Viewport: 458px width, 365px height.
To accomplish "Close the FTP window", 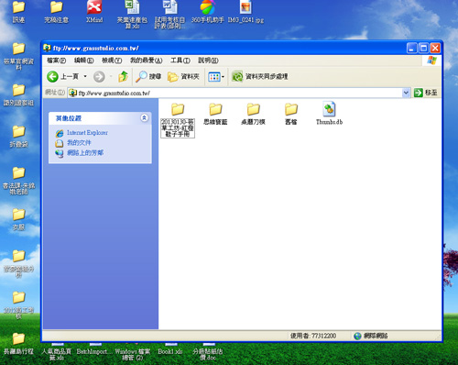I will tap(435, 48).
